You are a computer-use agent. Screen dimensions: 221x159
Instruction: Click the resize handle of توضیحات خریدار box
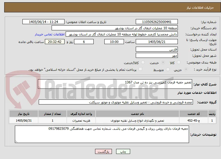[16, 141]
